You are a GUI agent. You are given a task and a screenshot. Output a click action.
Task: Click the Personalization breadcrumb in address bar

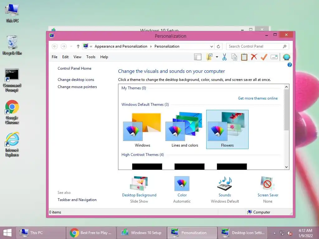tap(167, 46)
